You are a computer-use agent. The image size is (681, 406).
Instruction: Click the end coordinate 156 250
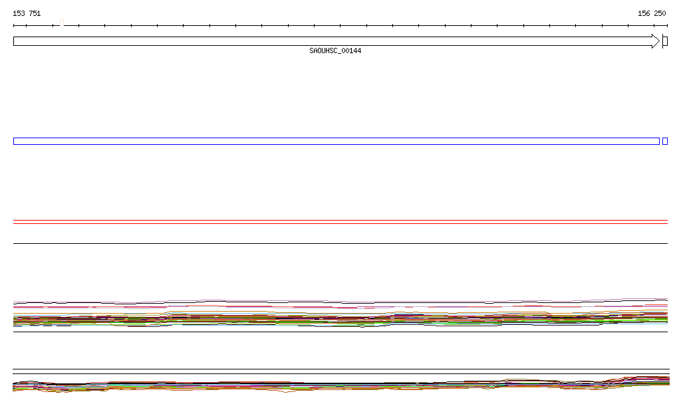pyautogui.click(x=652, y=13)
